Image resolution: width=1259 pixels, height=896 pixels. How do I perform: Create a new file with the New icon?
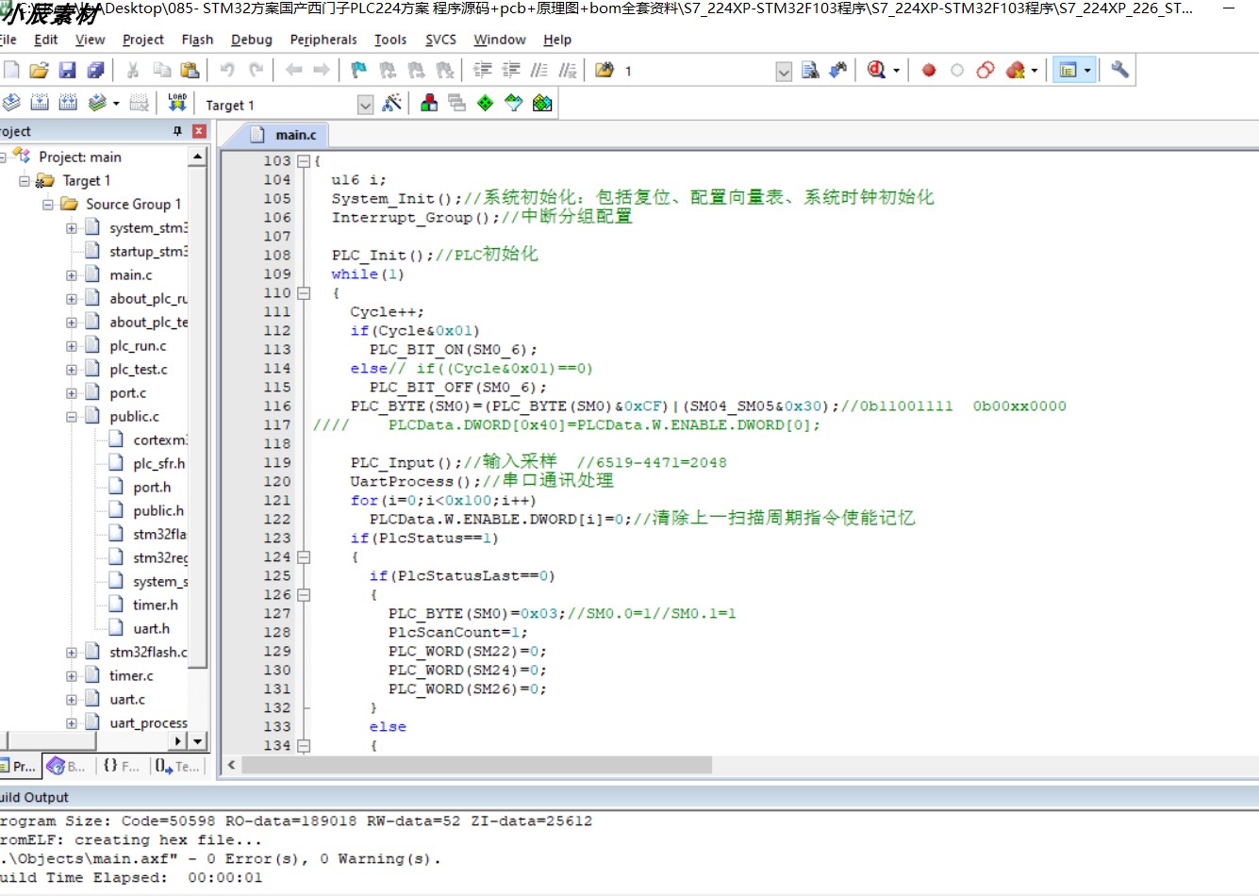point(11,70)
